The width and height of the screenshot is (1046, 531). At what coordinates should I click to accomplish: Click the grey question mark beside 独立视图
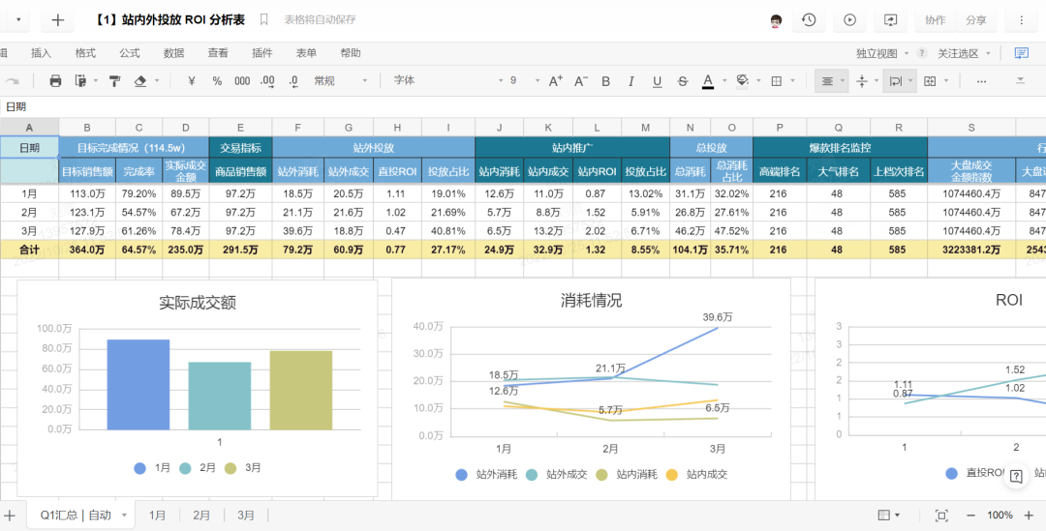[921, 53]
